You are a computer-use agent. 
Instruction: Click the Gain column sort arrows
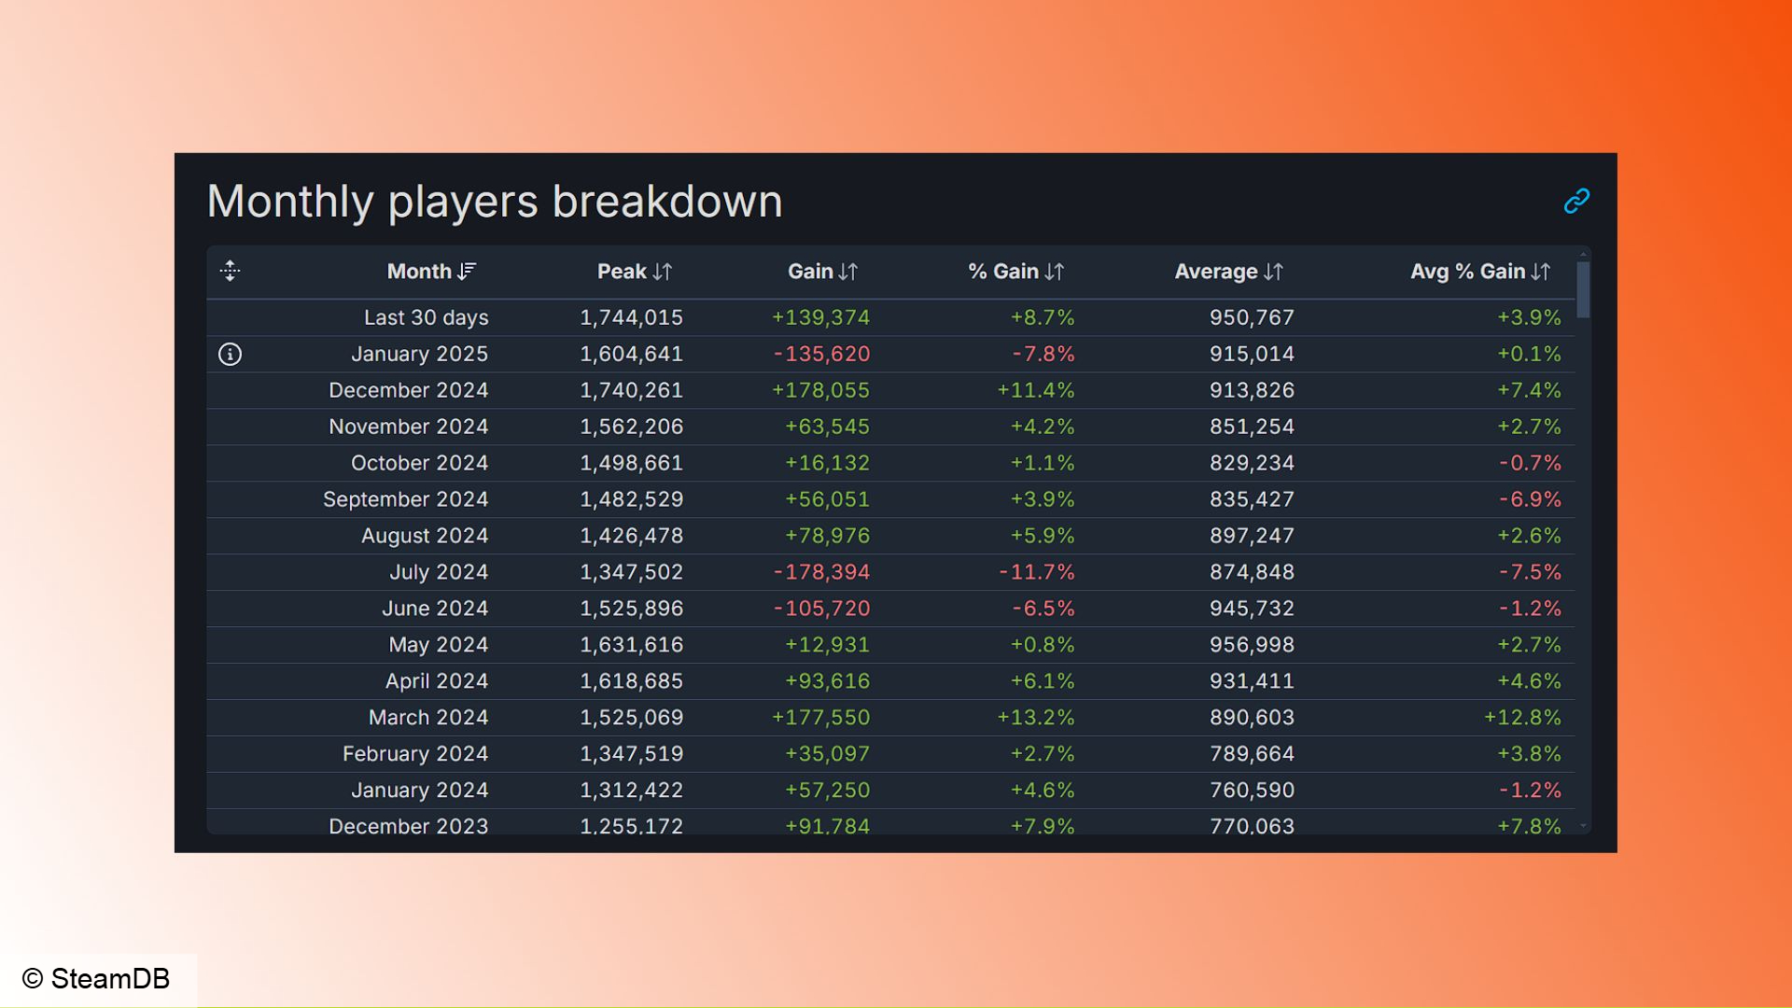click(847, 272)
